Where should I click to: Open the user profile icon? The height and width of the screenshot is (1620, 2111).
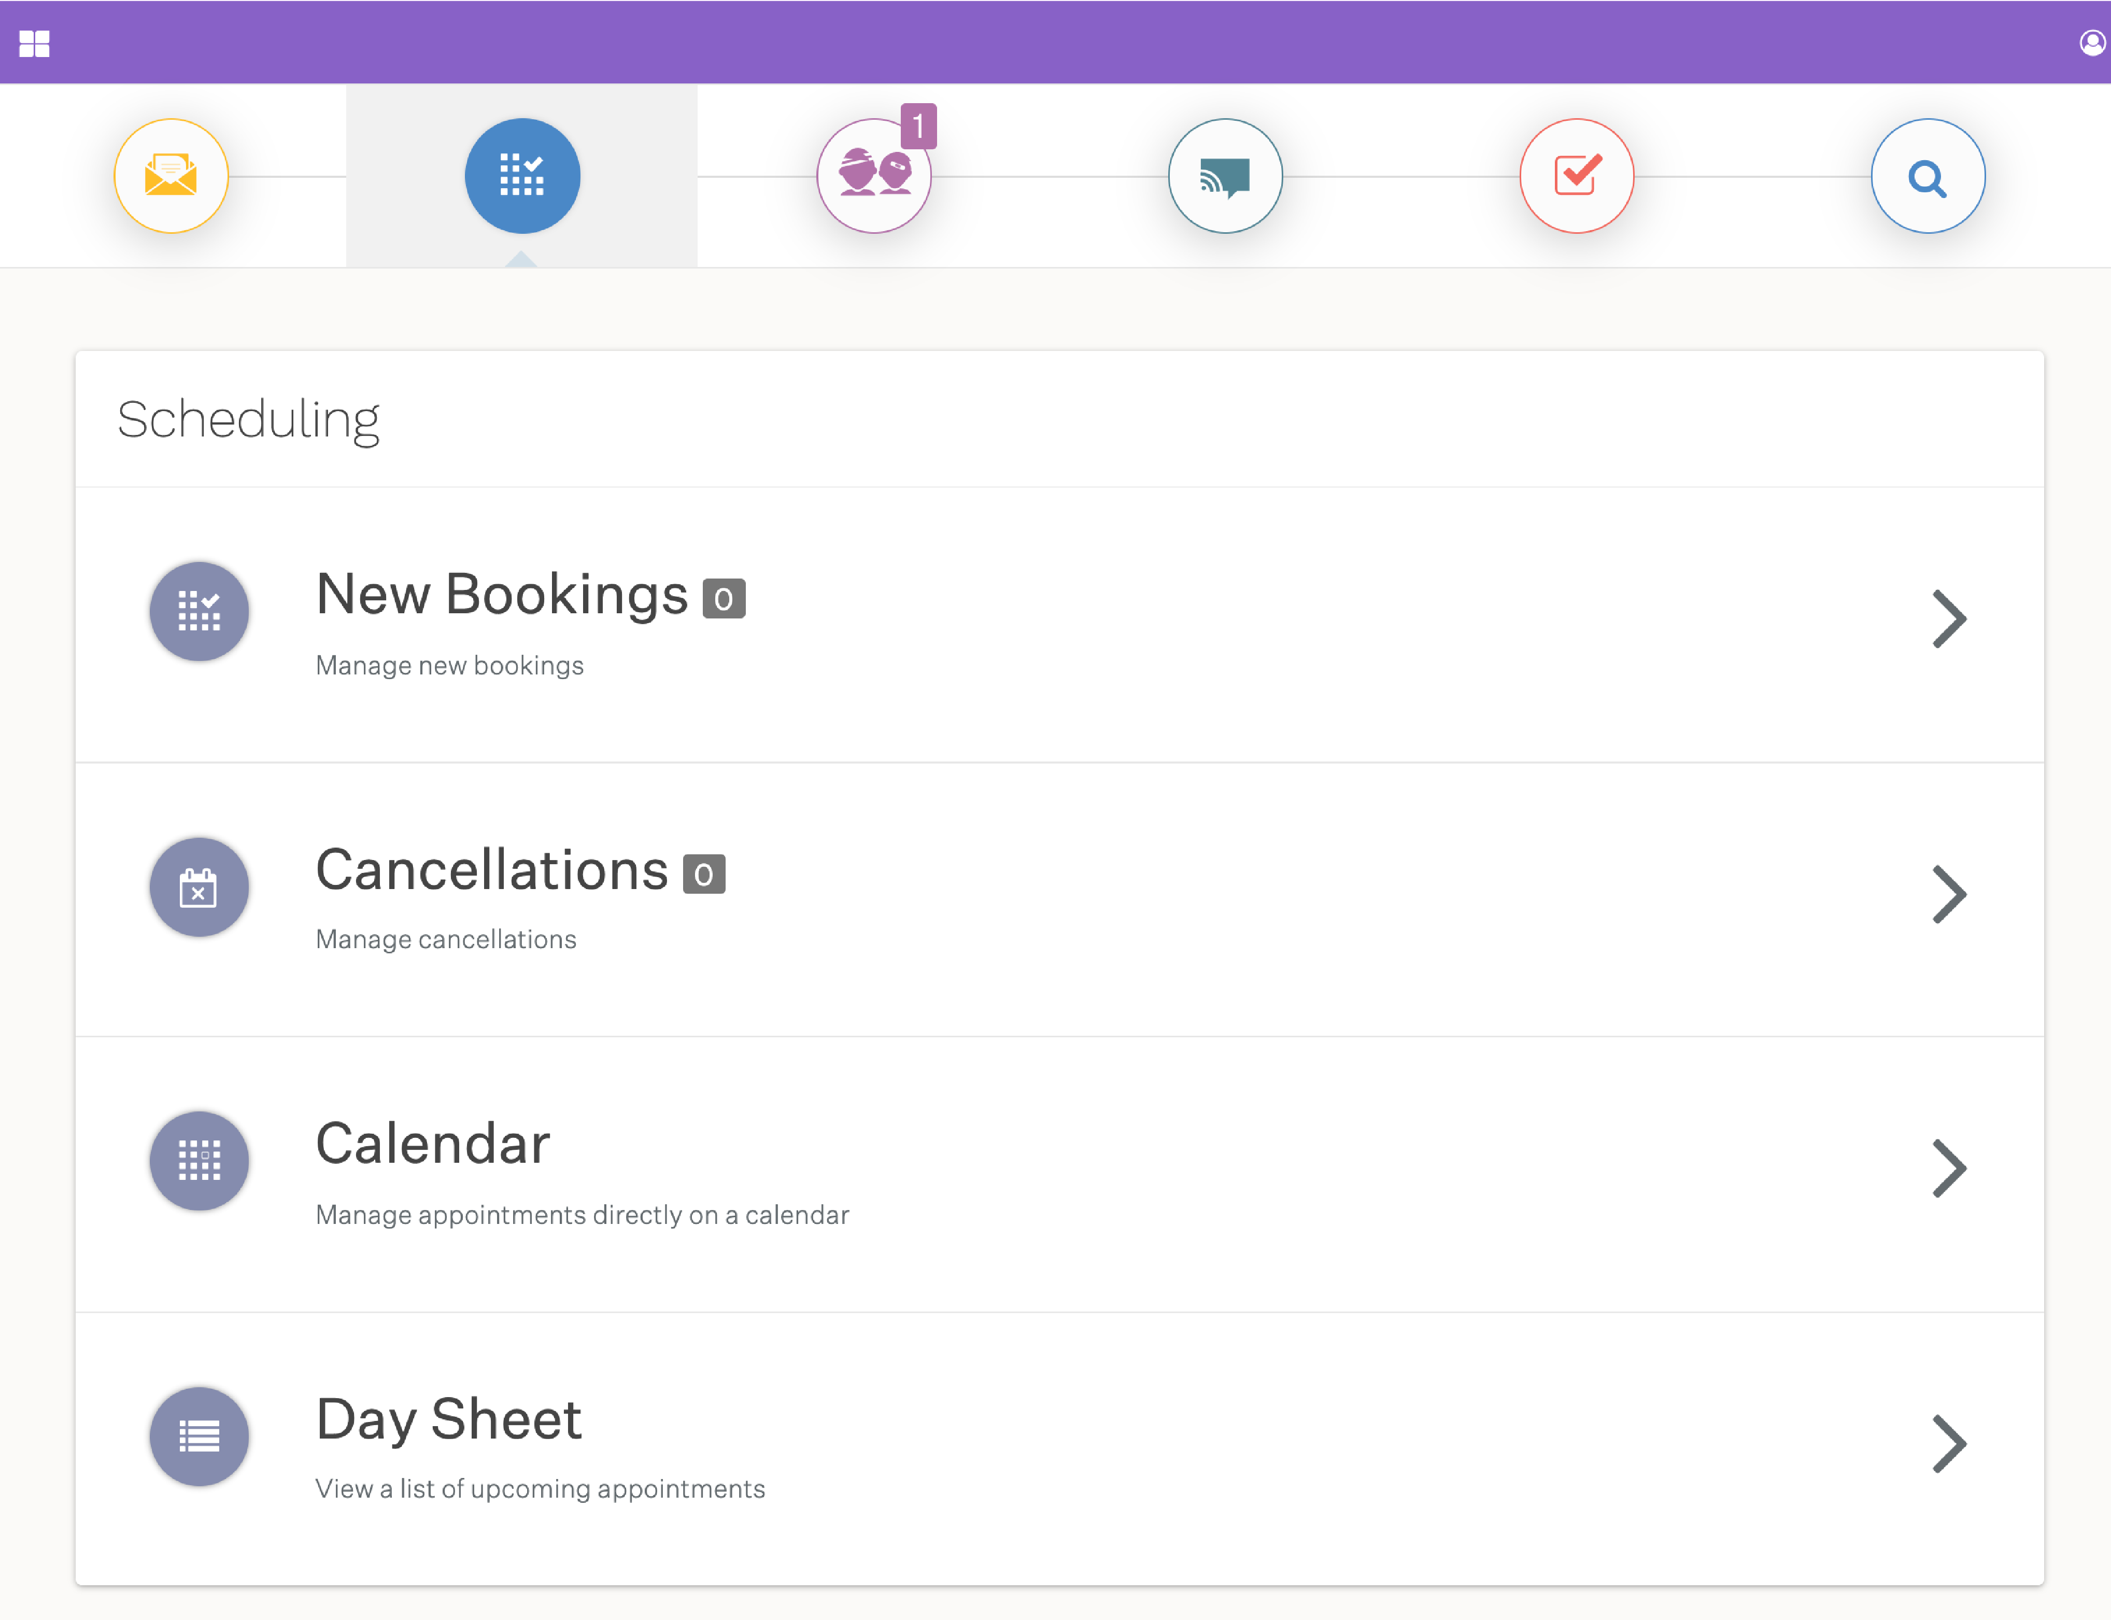2092,43
